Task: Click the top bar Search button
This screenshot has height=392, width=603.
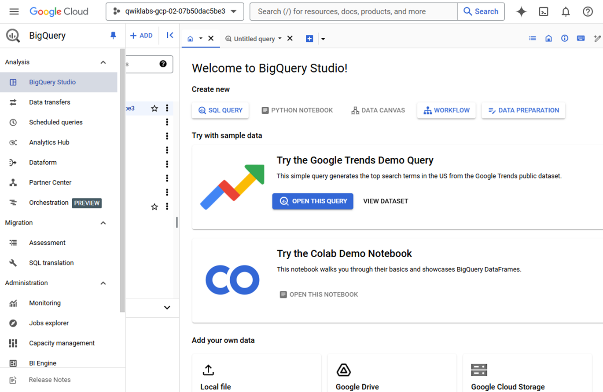Action: click(x=481, y=11)
